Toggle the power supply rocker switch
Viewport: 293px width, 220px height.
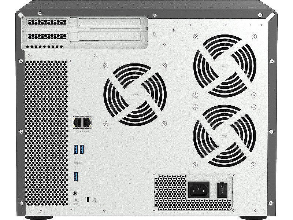coord(221,189)
